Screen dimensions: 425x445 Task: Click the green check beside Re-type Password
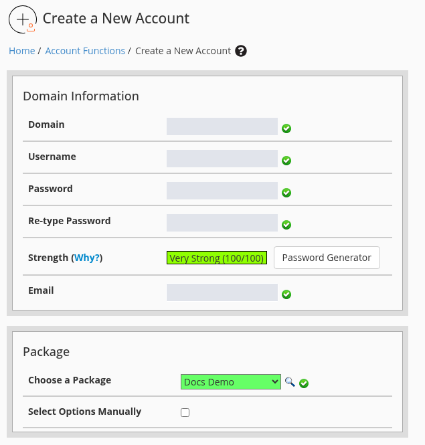tap(286, 224)
